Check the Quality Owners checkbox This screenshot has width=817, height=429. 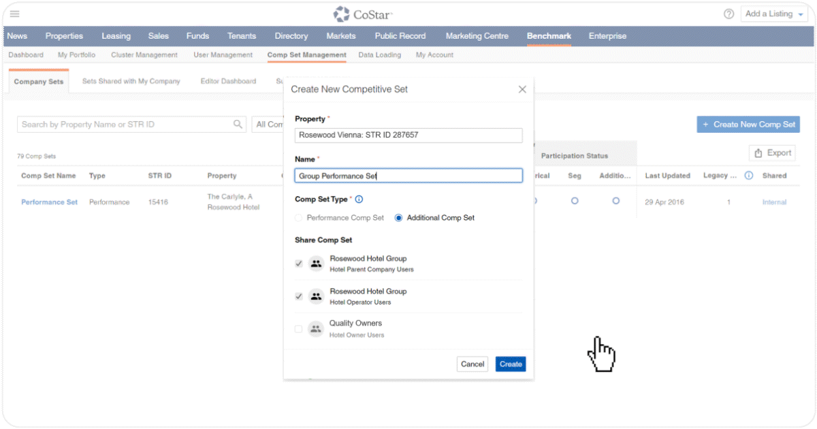click(x=298, y=329)
